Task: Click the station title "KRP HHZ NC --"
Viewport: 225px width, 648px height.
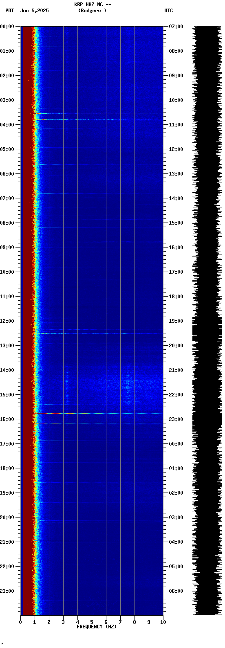Action: point(93,4)
